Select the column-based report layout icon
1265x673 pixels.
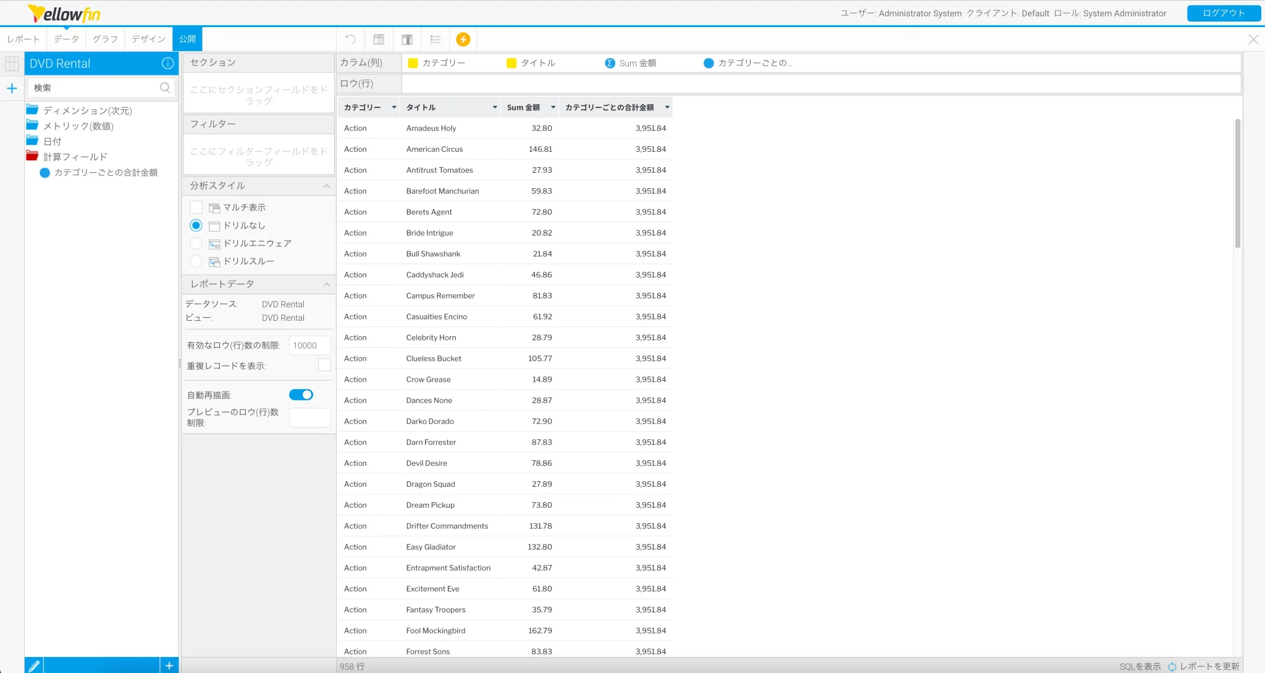click(x=379, y=39)
